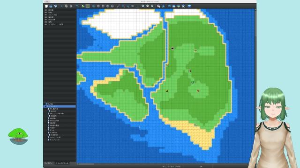Open project with the folder icon
The height and width of the screenshot is (168, 300).
51,6
